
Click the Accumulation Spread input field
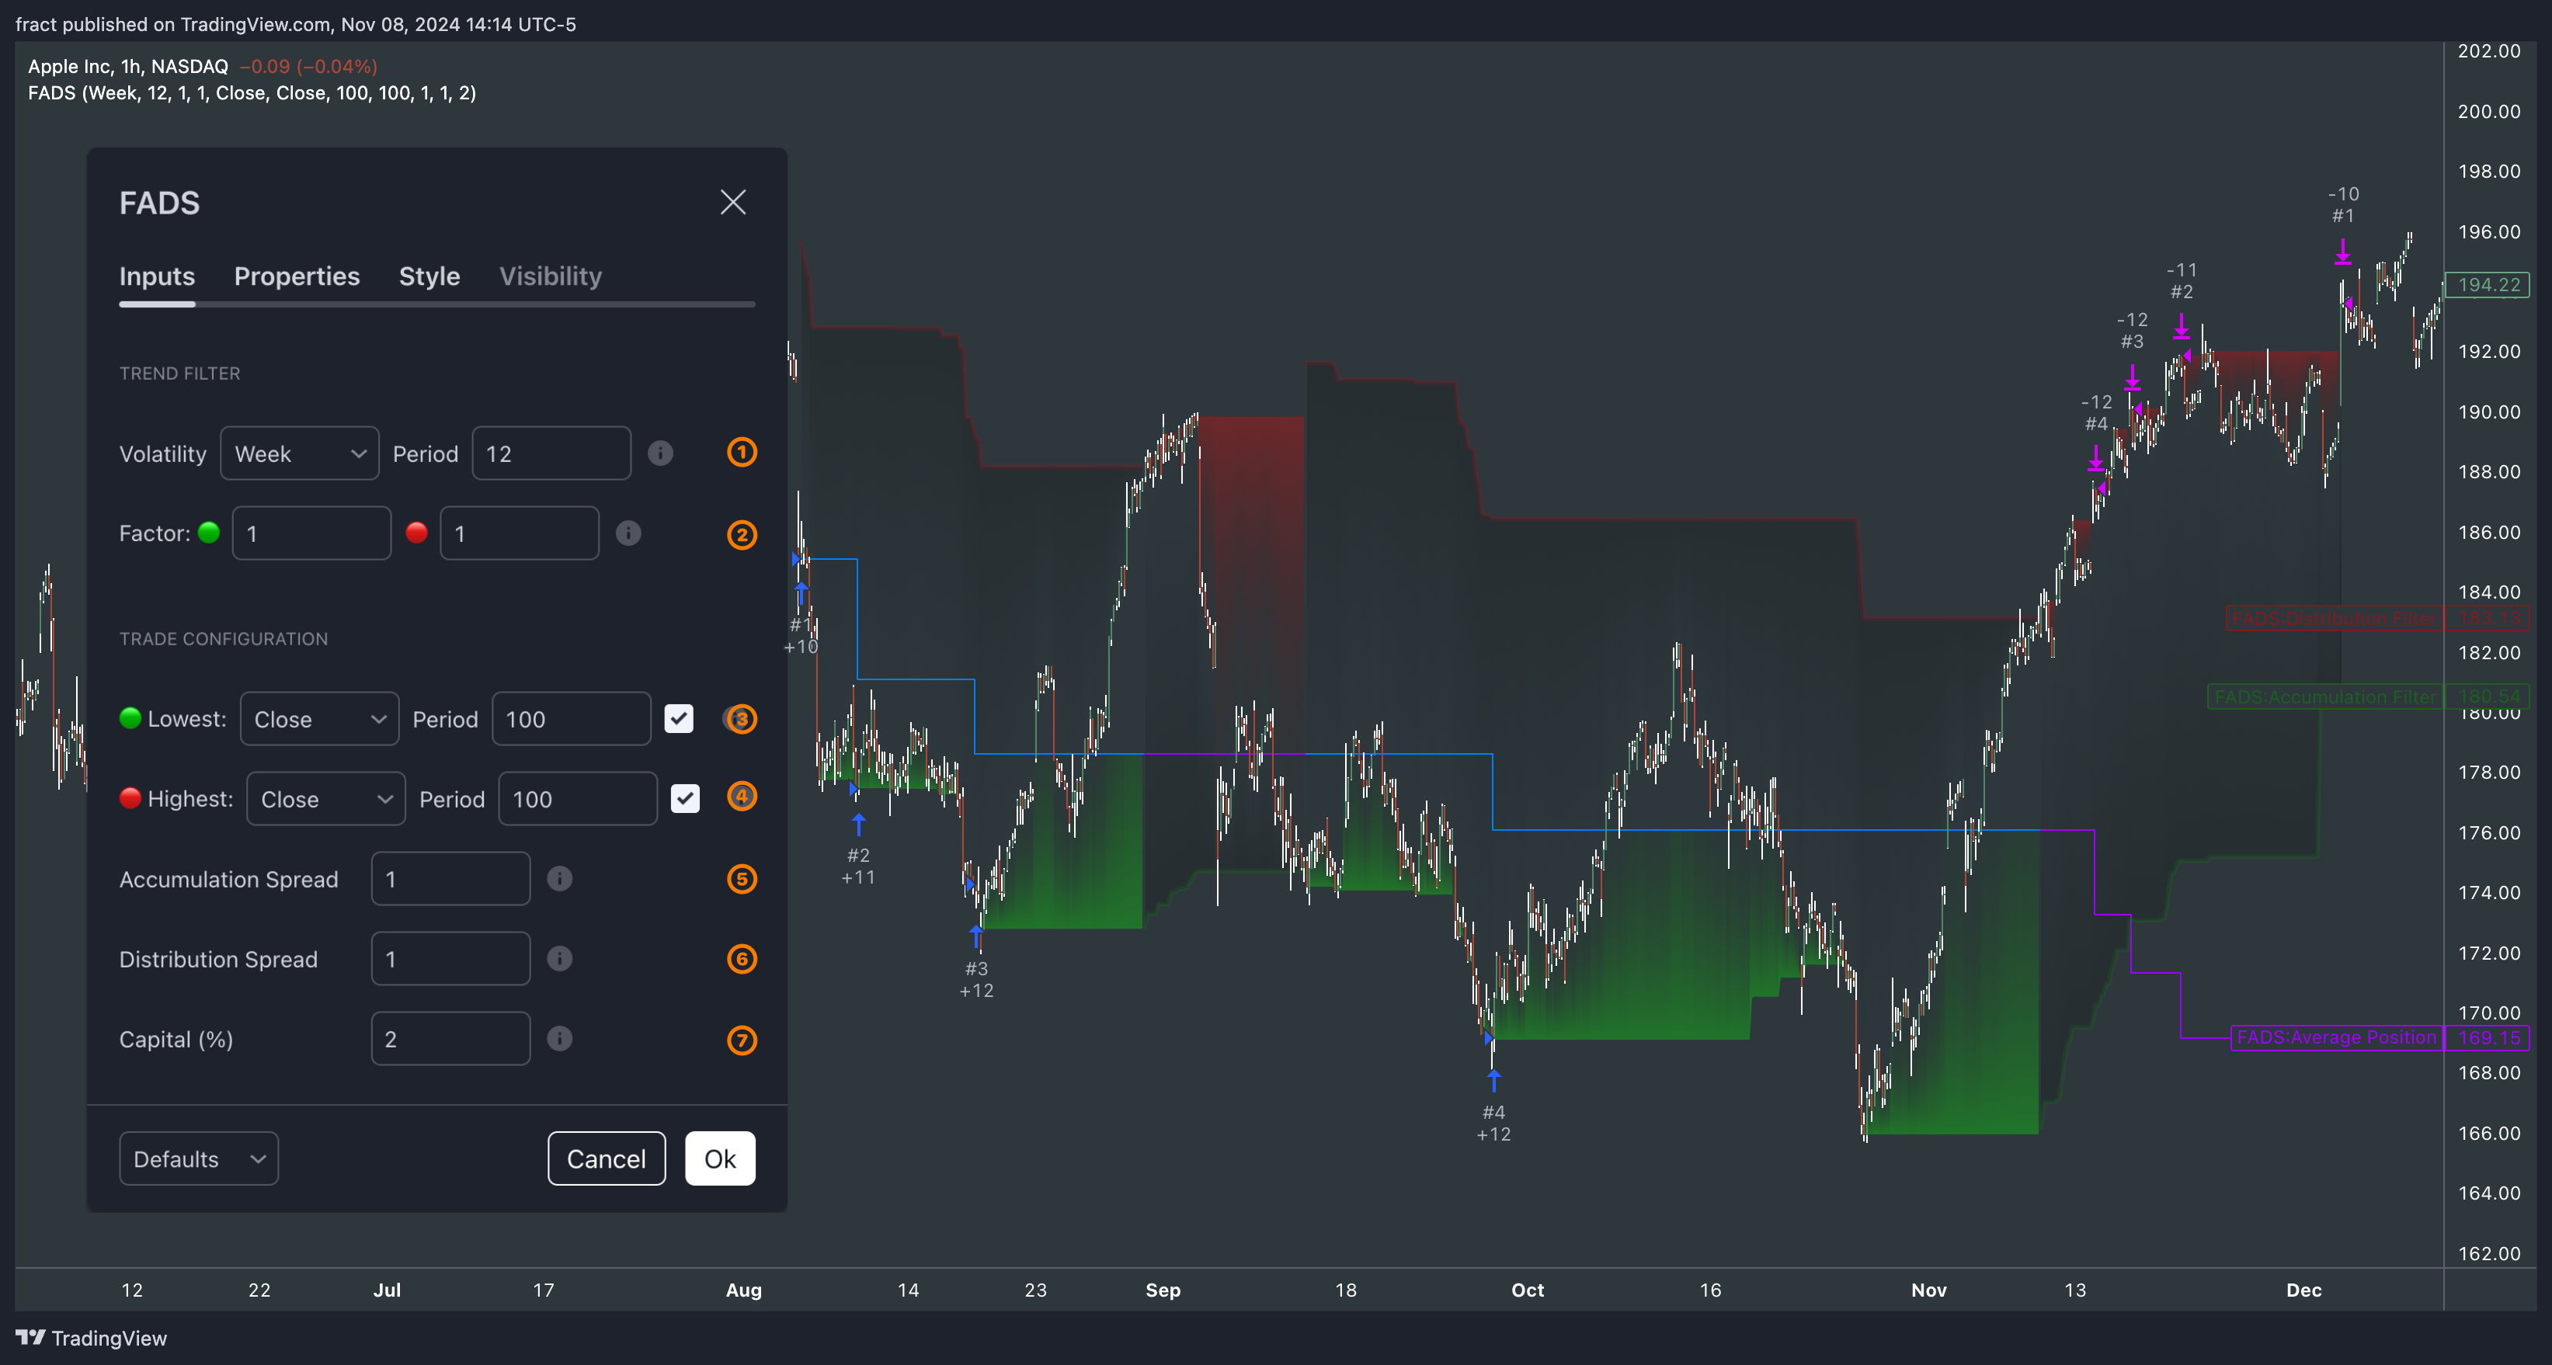(450, 880)
